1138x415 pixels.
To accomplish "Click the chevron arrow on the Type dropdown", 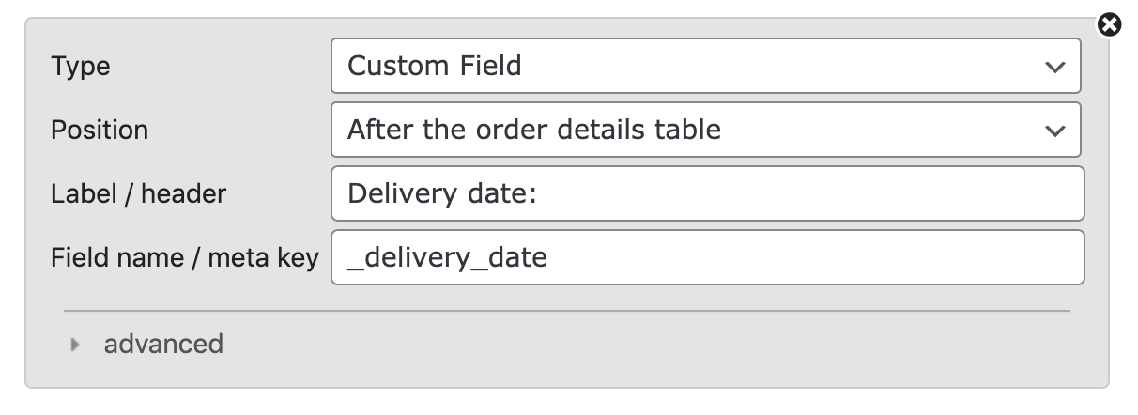I will coord(1054,68).
